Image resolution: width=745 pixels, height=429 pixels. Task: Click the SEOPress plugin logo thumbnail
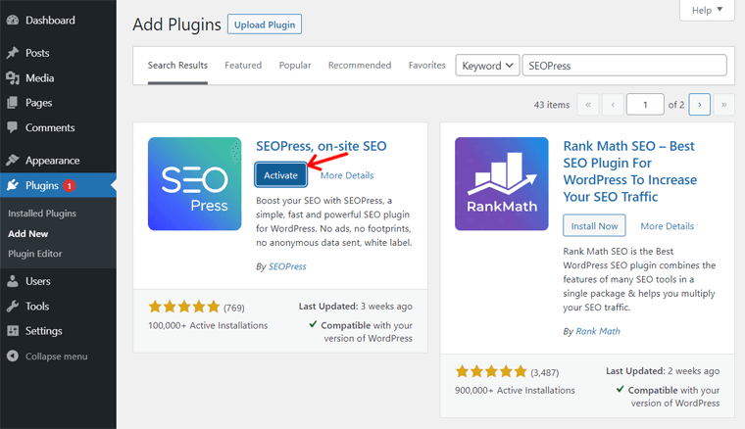click(x=194, y=184)
